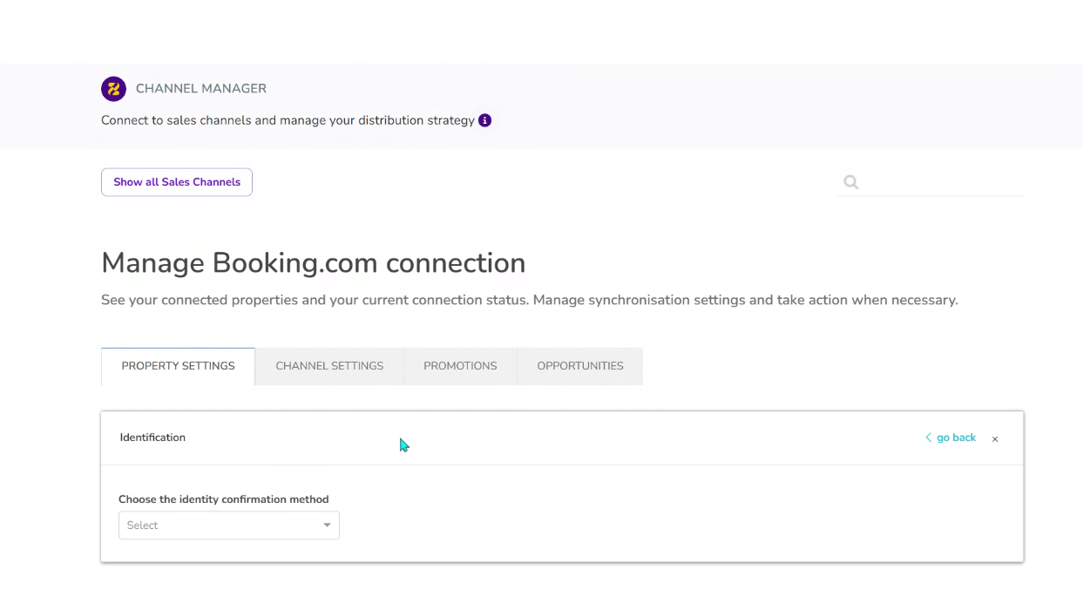Go to the Promotions tab
This screenshot has height=604, width=1083.
click(460, 366)
